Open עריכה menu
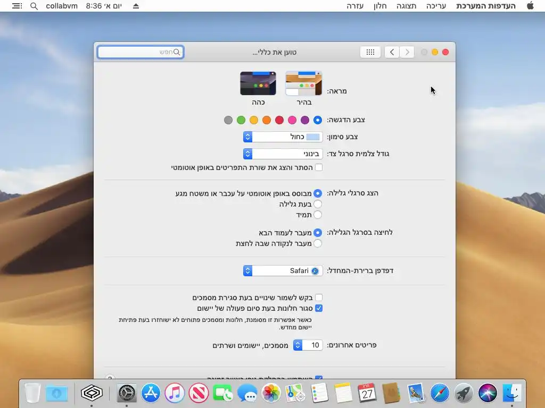The width and height of the screenshot is (545, 408). [x=436, y=6]
